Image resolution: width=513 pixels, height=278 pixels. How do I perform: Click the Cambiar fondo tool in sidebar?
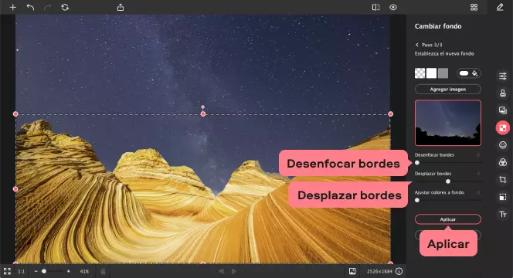click(x=503, y=128)
